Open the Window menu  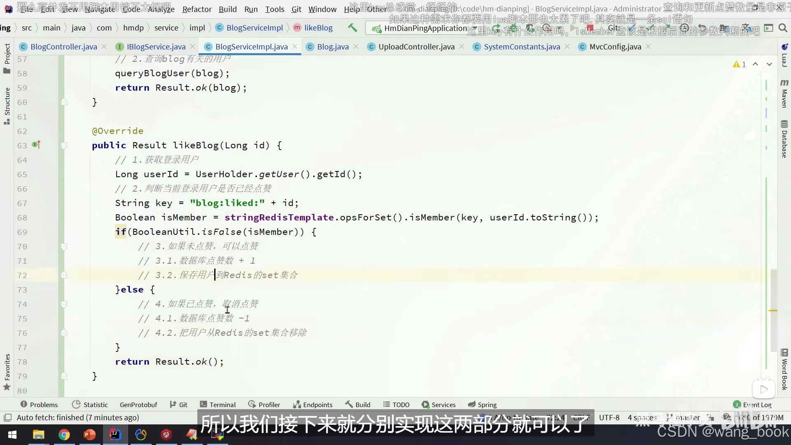click(x=322, y=9)
